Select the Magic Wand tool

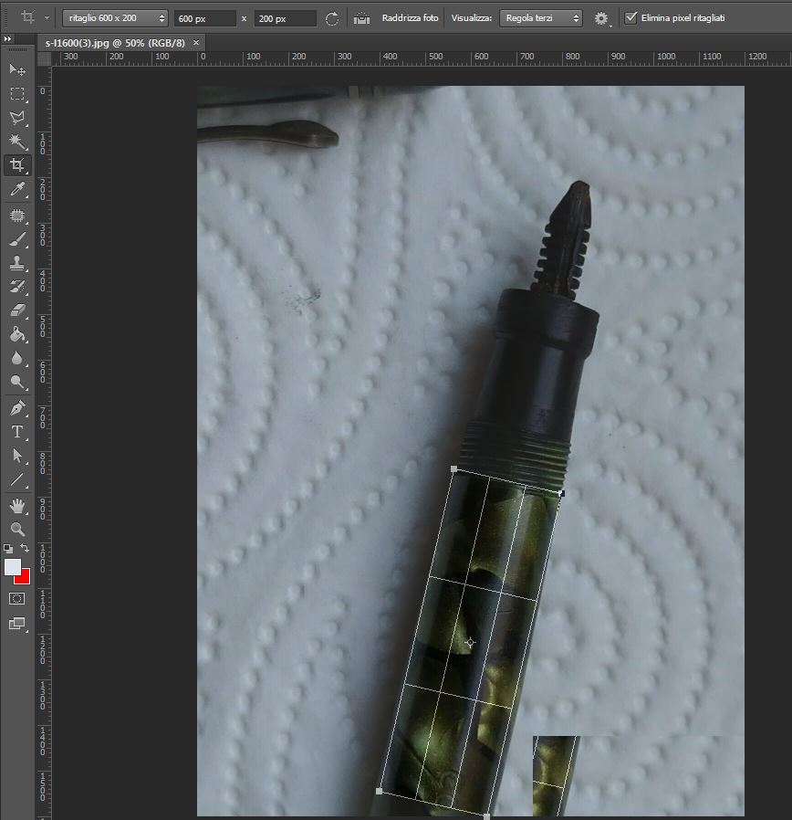coord(16,142)
